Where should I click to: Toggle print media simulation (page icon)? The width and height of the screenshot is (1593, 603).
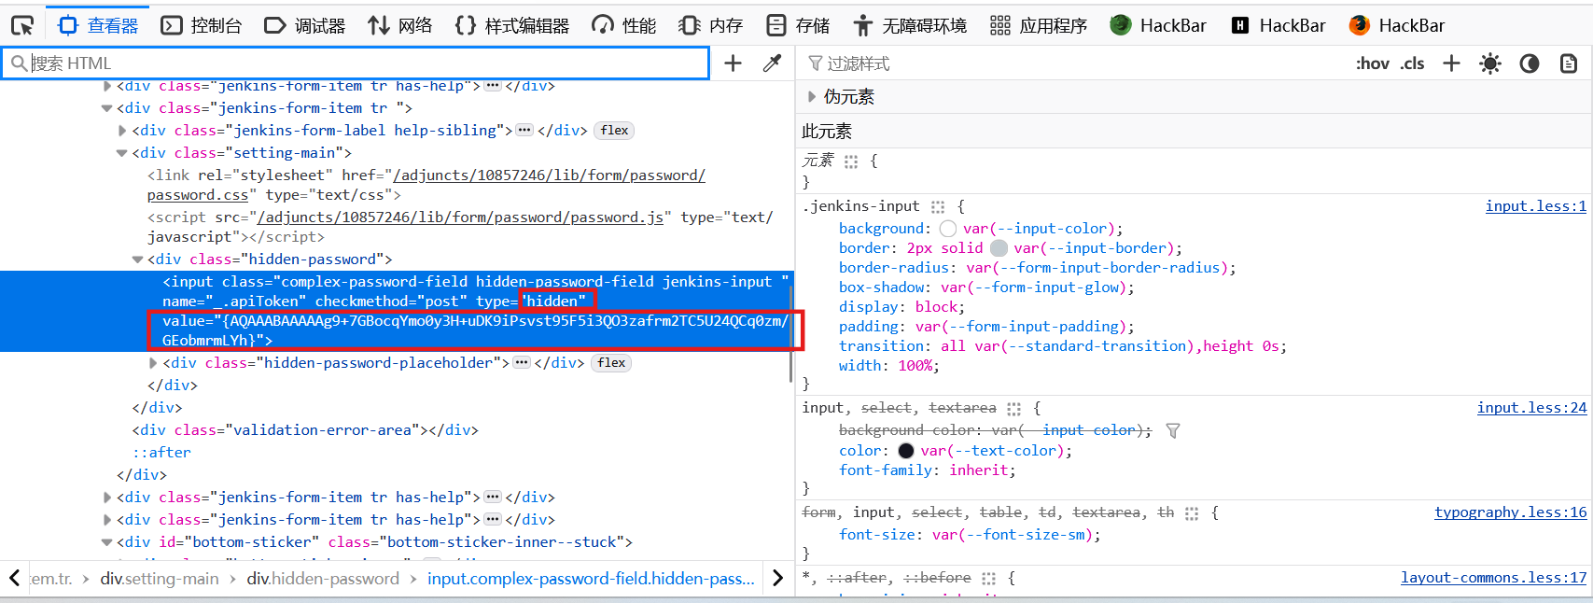click(x=1569, y=63)
